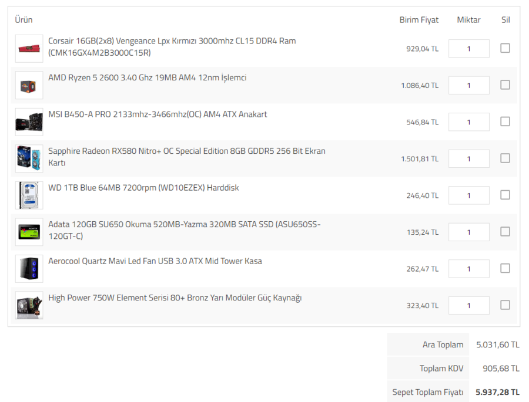Click the quantity box for Aerocool Quartz case
The image size is (529, 402).
tap(468, 269)
